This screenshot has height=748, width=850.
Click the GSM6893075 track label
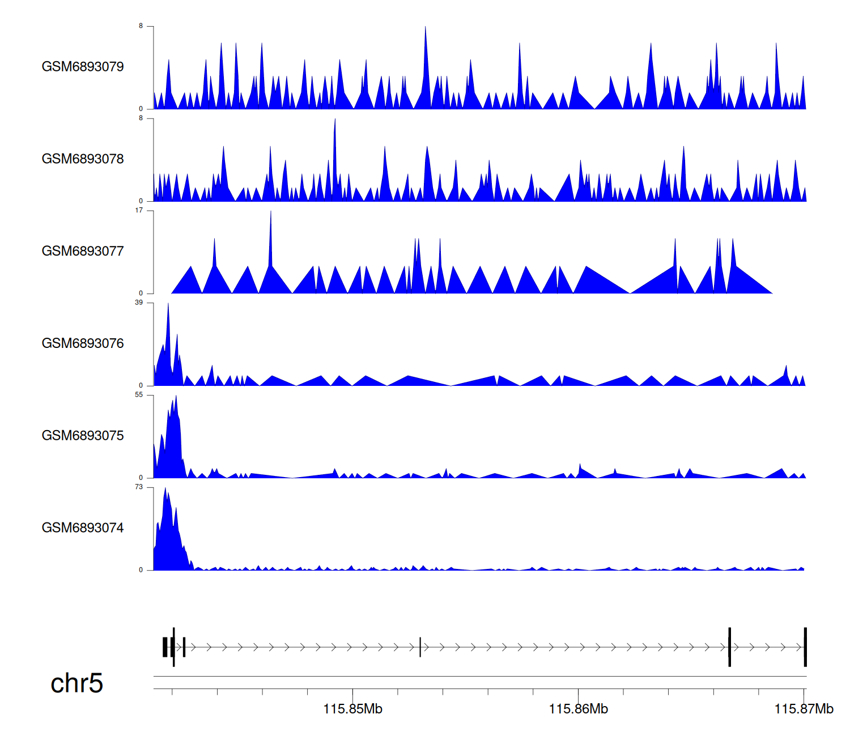point(83,436)
